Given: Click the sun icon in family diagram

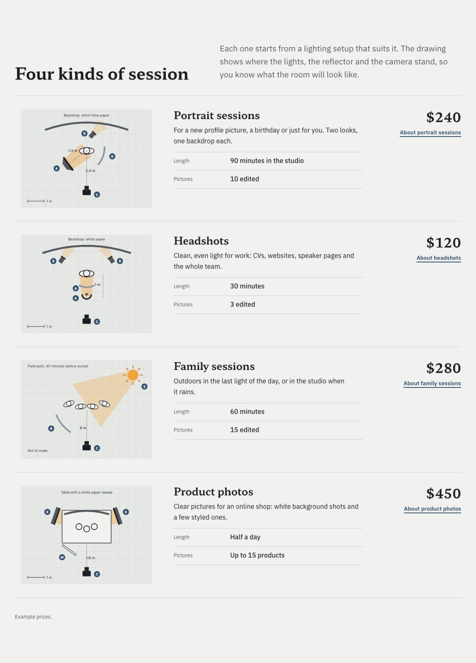Looking at the screenshot, I should click(x=133, y=375).
